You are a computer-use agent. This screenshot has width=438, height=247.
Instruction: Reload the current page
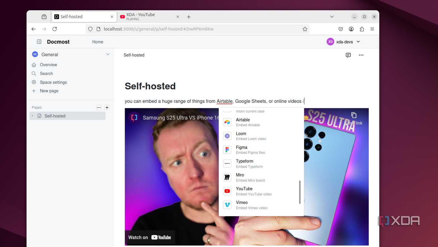point(55,29)
